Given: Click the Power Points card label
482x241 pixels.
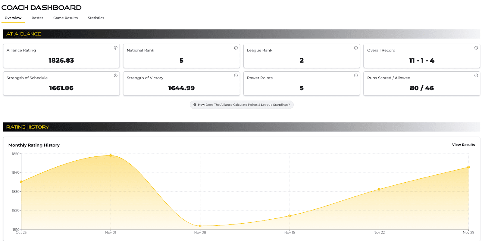Looking at the screenshot, I should point(260,78).
